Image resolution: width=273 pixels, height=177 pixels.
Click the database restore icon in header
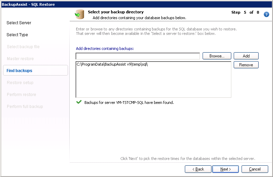[80, 14]
